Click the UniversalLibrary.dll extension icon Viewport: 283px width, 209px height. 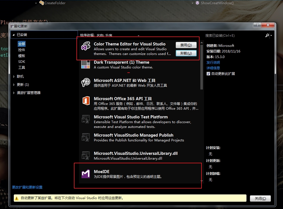pos(85,155)
